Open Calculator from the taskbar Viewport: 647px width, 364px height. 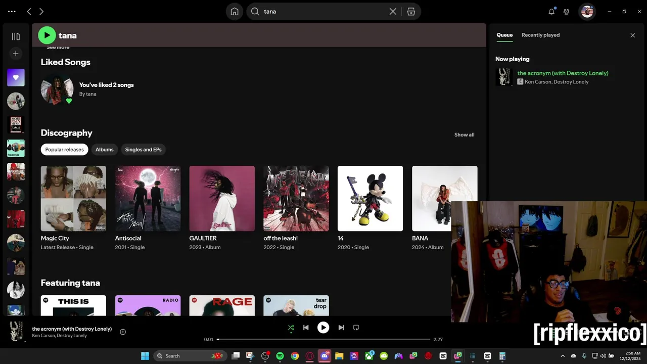(x=502, y=356)
